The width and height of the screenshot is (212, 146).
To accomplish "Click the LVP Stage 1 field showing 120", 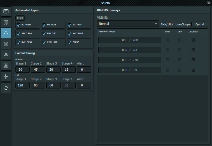I will (x=22, y=85).
